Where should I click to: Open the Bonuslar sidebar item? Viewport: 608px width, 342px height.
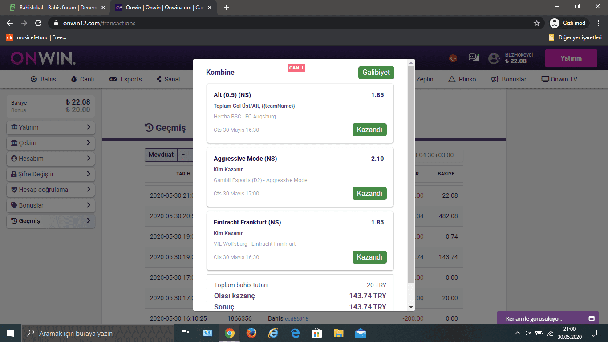click(51, 205)
